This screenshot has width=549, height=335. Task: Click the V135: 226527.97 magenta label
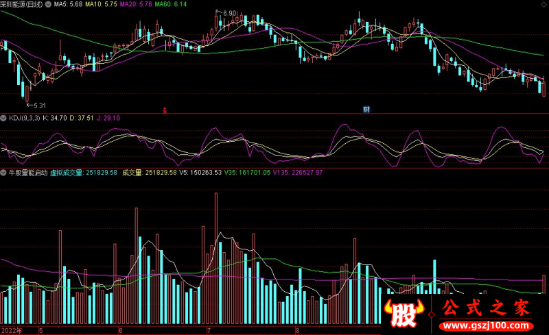(x=298, y=173)
